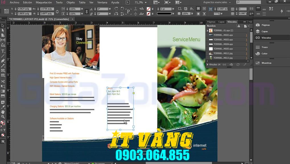Click the X position field
The height and width of the screenshot is (164, 290).
(24, 9)
